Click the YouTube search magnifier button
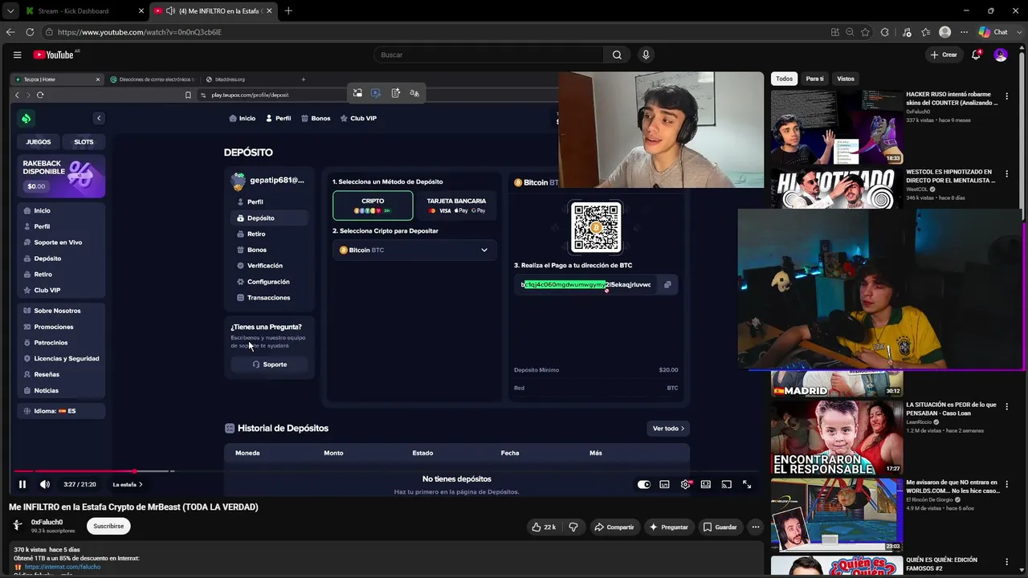The height and width of the screenshot is (578, 1028). point(617,55)
